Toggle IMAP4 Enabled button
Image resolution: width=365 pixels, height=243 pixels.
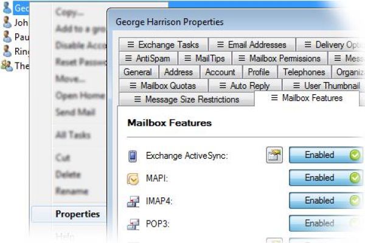(326, 200)
